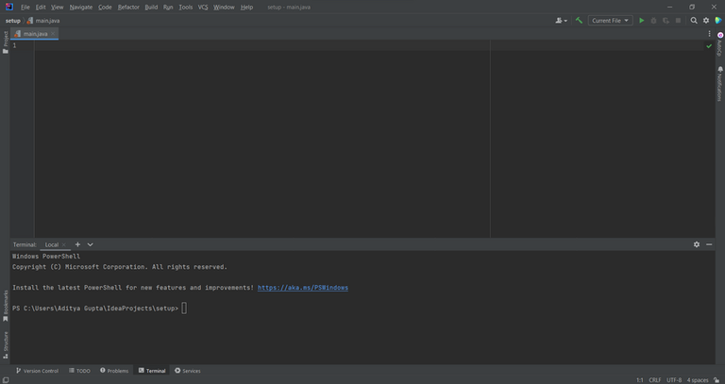Run the current file with the green play button
The height and width of the screenshot is (384, 725).
pos(642,20)
